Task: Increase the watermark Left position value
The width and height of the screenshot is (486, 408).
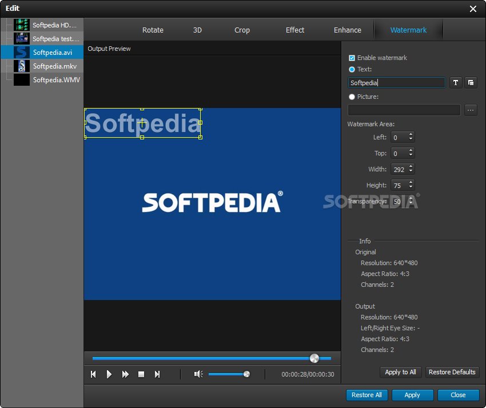Action: (x=411, y=135)
